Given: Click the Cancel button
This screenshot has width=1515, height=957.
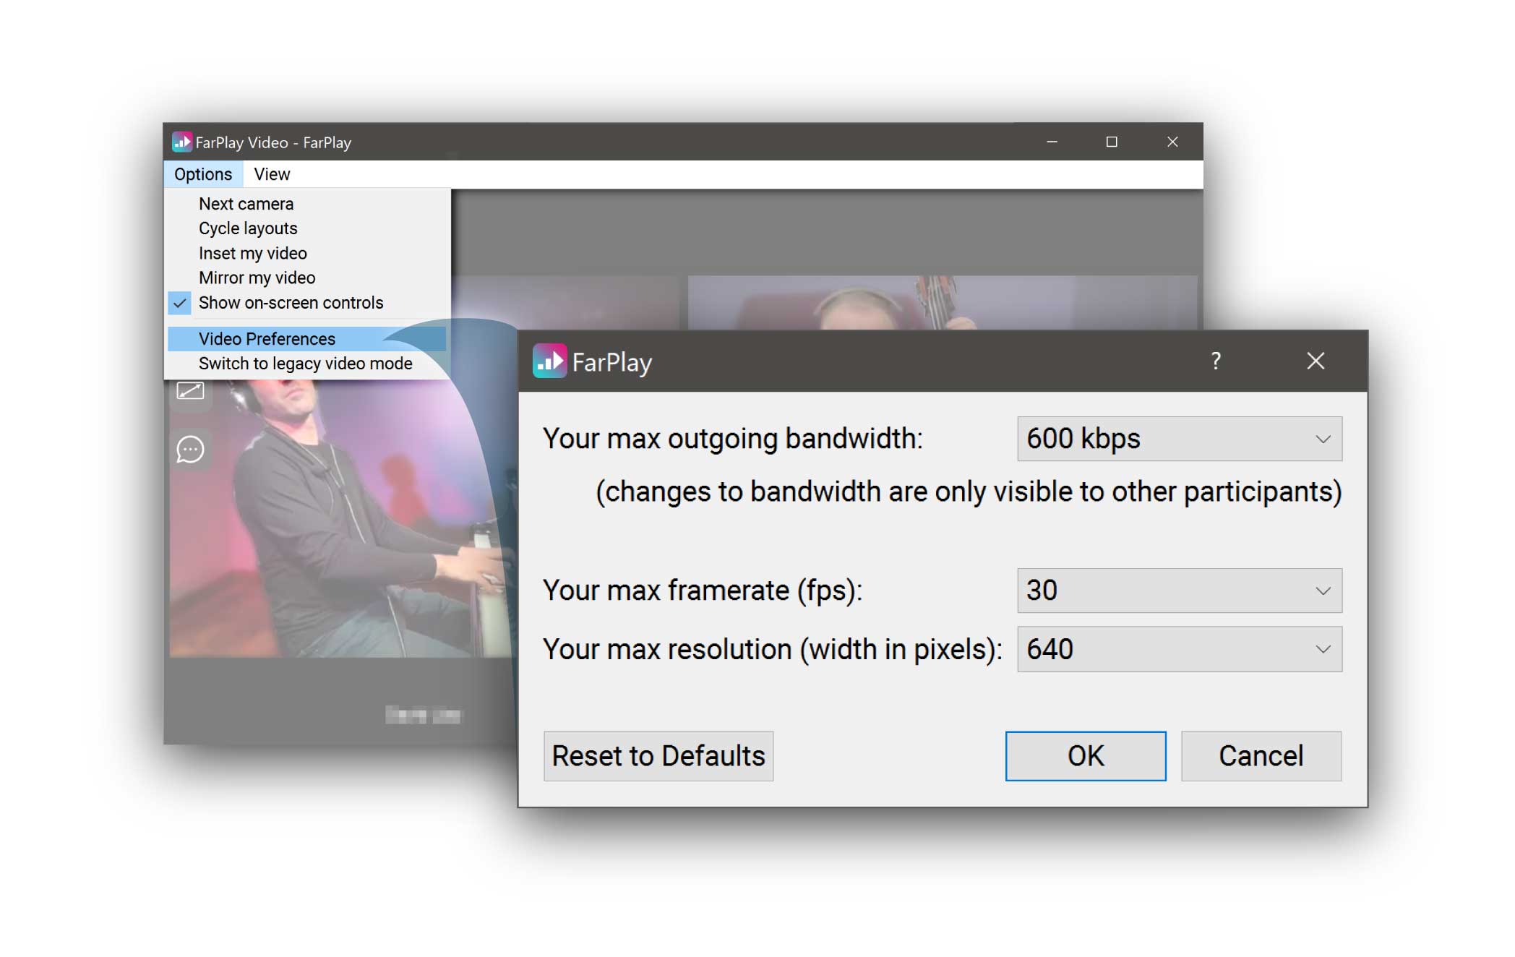Looking at the screenshot, I should pos(1261,756).
